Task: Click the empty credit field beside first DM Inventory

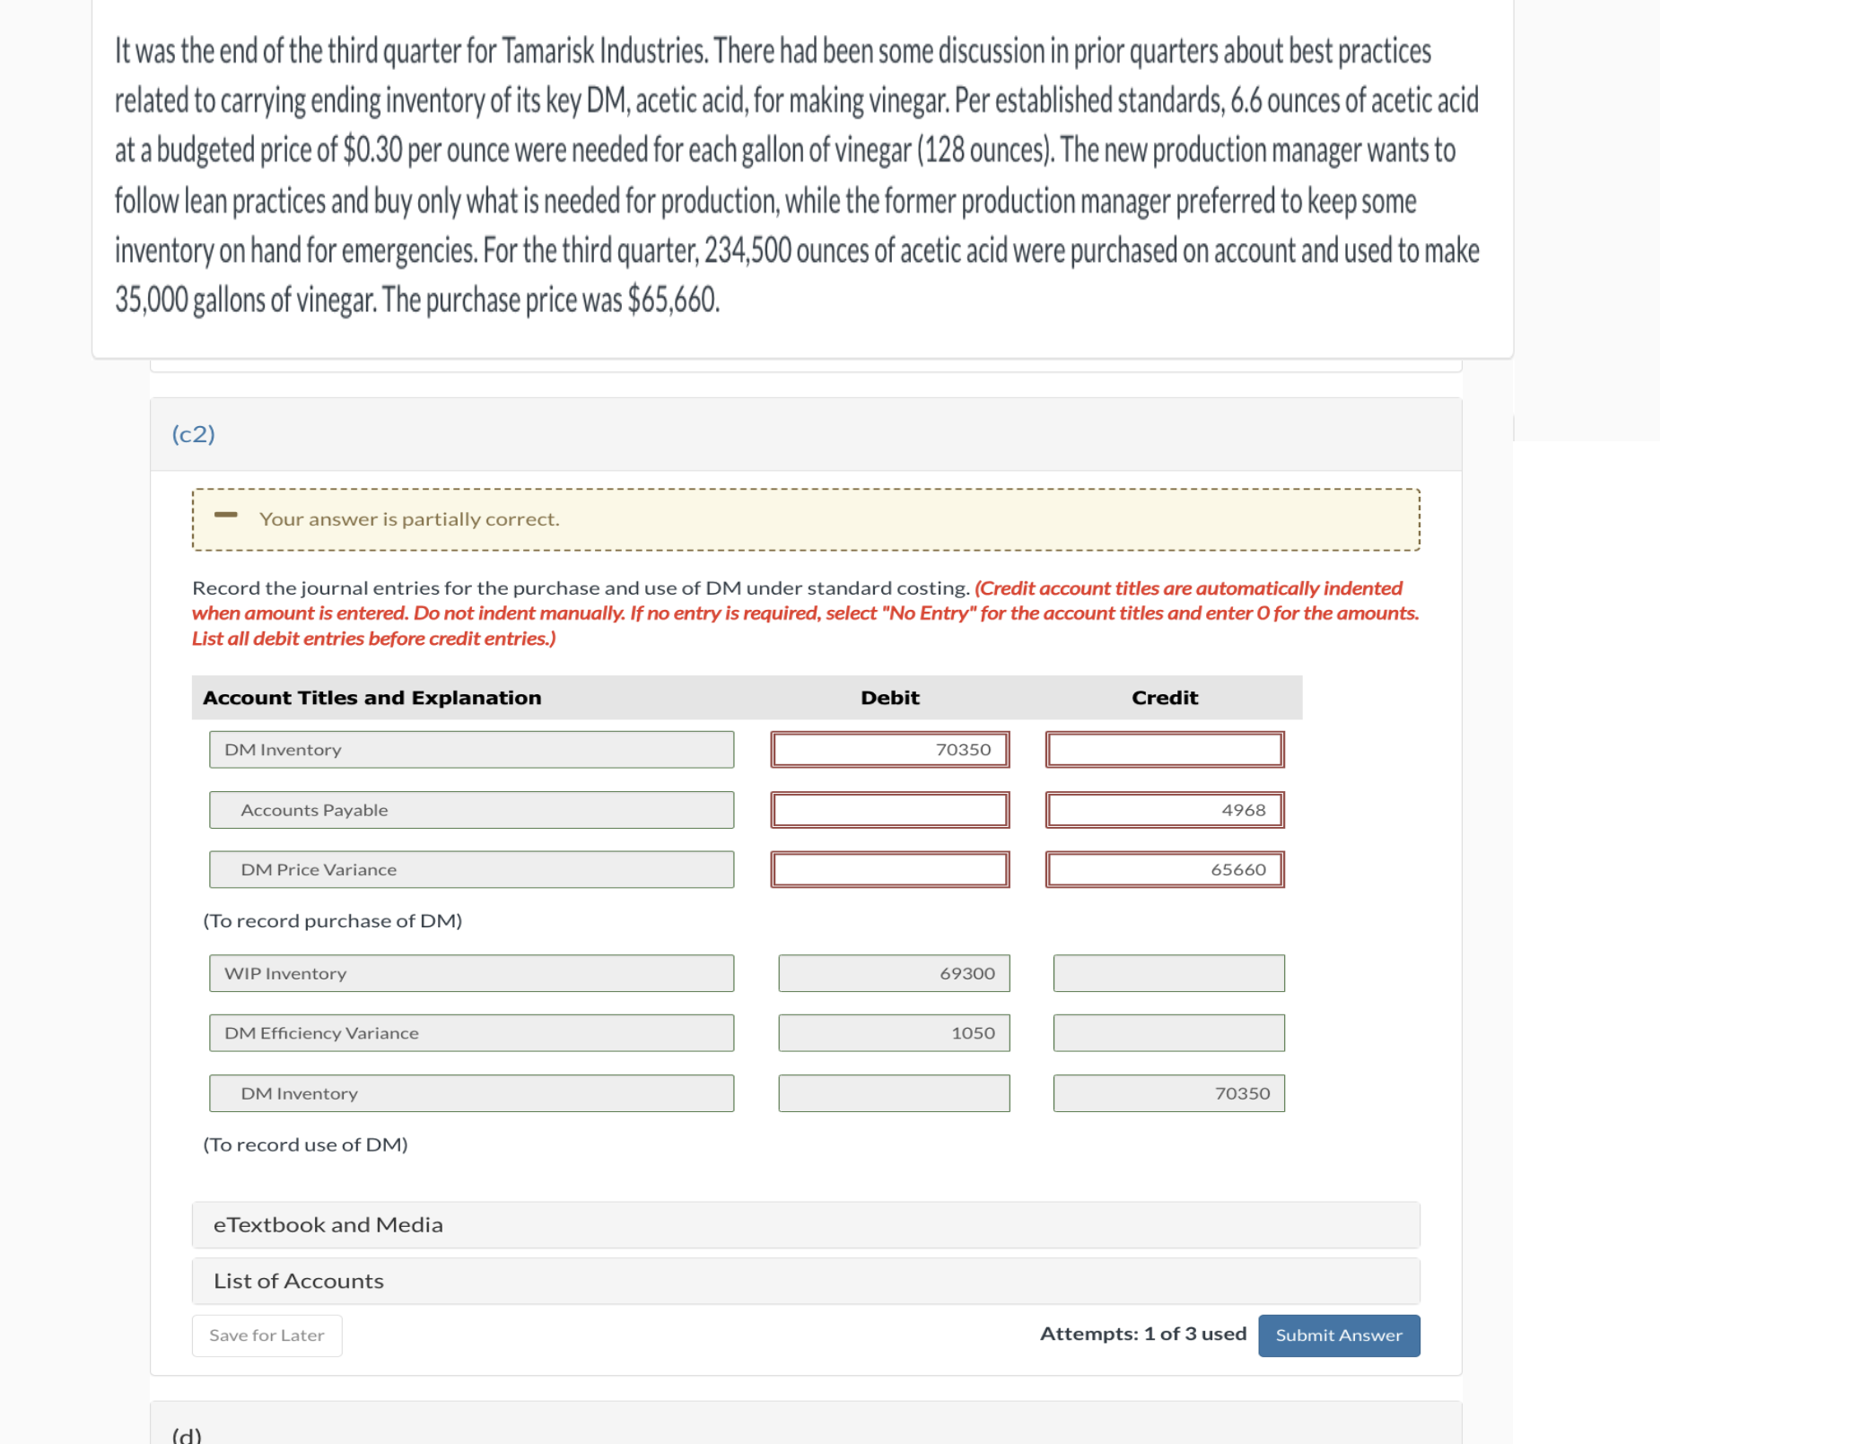Action: pos(1164,749)
